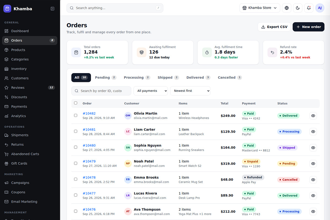Open Payments in the sidebar
This screenshot has width=330, height=220.
click(30, 106)
